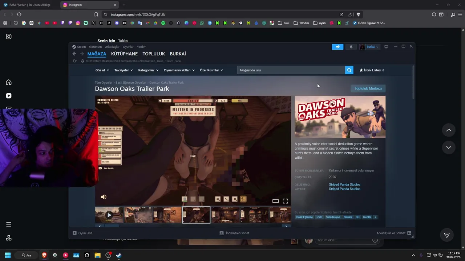Image resolution: width=465 pixels, height=261 pixels.
Task: Open the Steam menu
Action: [x=81, y=47]
